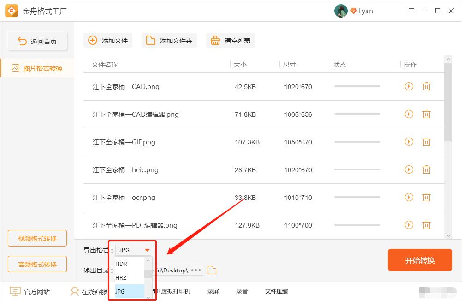Choose HRZ in the format list

click(130, 278)
